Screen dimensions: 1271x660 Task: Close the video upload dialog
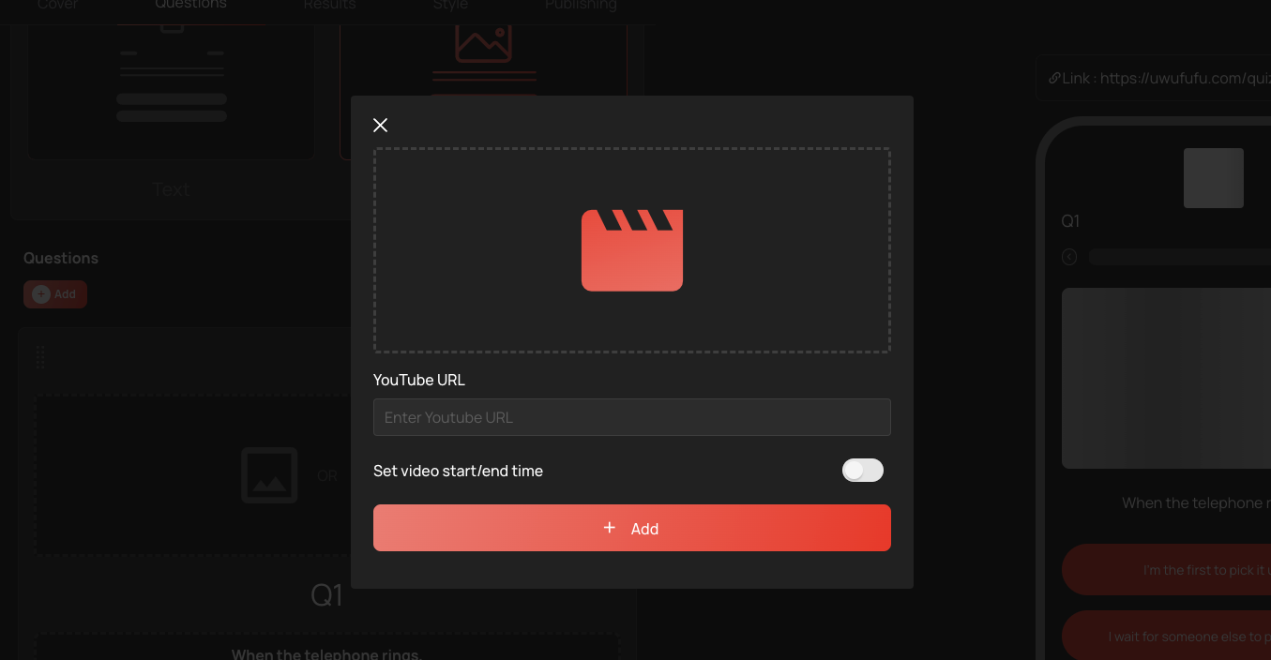coord(380,126)
